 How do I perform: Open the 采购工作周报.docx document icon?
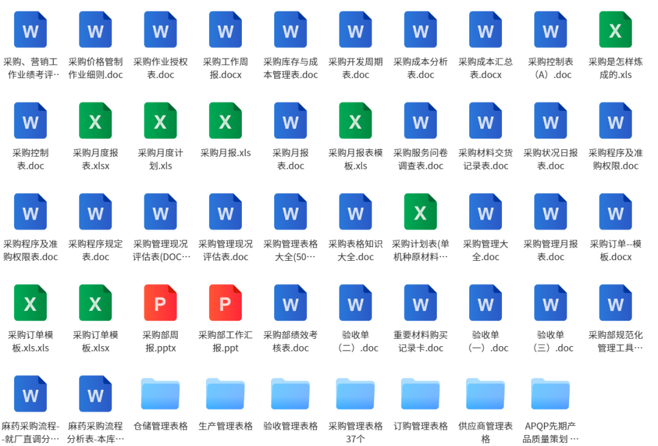[225, 29]
